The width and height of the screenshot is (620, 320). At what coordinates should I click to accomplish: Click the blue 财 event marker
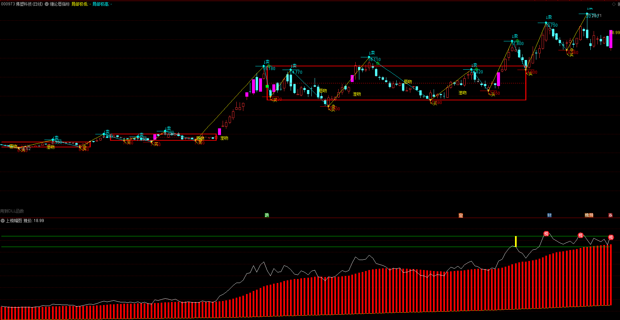tap(549, 215)
